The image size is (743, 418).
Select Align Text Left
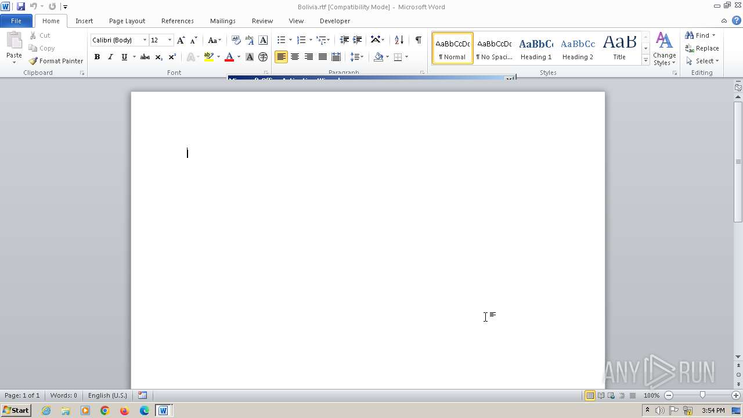pos(282,57)
